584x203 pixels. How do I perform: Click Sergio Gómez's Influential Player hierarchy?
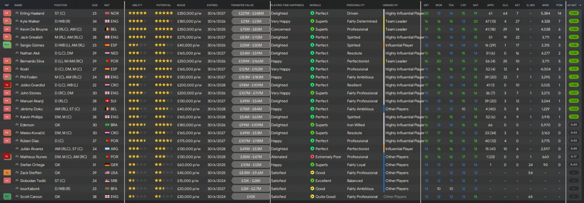(399, 45)
